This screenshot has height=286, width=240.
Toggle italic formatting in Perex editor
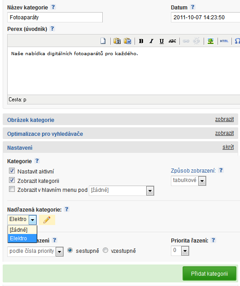[151, 41]
